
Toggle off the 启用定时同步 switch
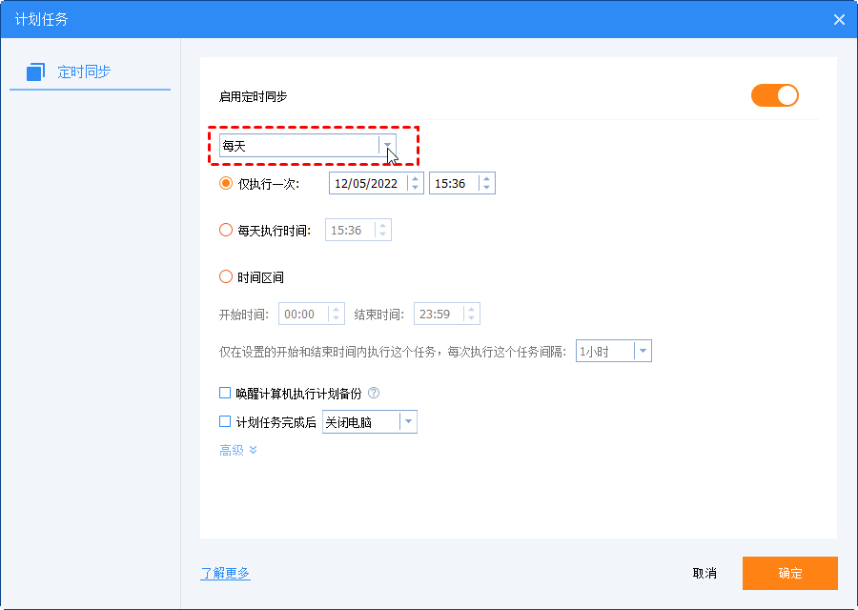(774, 95)
